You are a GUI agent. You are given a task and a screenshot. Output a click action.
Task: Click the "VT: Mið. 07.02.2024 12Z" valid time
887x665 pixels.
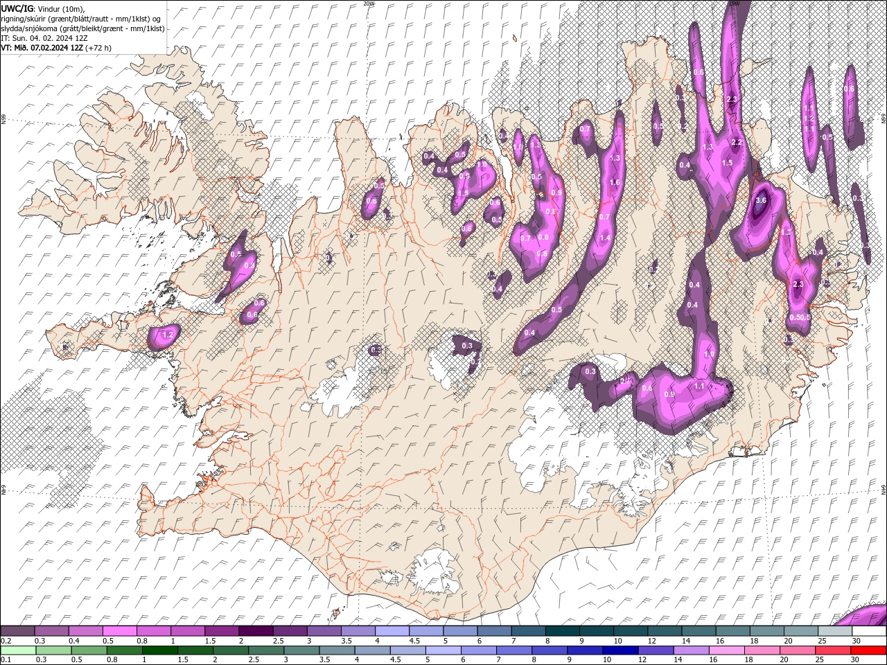[x=42, y=48]
